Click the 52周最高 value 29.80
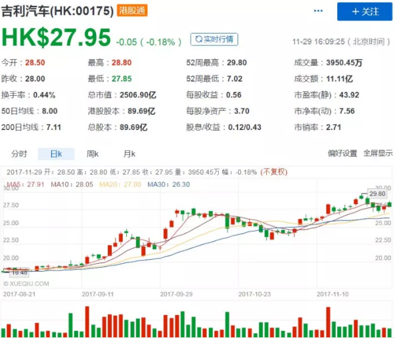This screenshot has height=338, width=395. click(x=237, y=62)
